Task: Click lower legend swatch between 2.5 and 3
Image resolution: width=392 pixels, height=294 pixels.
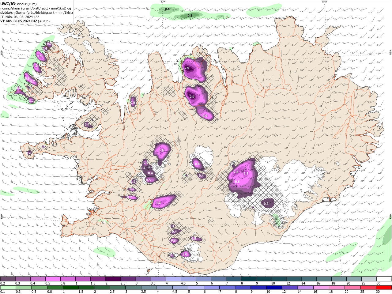Action: pyautogui.click(x=117, y=288)
